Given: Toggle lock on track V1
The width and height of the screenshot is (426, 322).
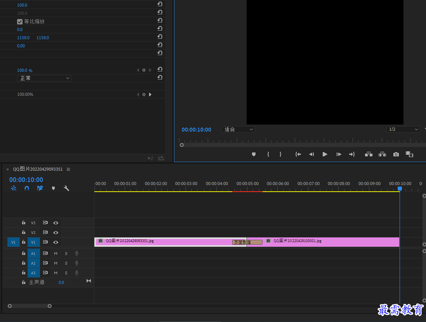Looking at the screenshot, I should [24, 242].
